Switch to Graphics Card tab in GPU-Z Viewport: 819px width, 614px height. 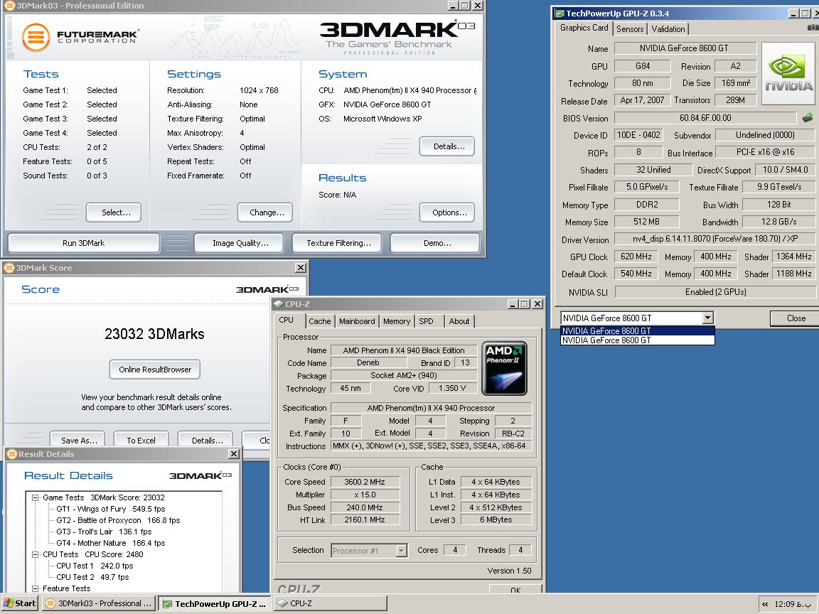click(x=584, y=28)
